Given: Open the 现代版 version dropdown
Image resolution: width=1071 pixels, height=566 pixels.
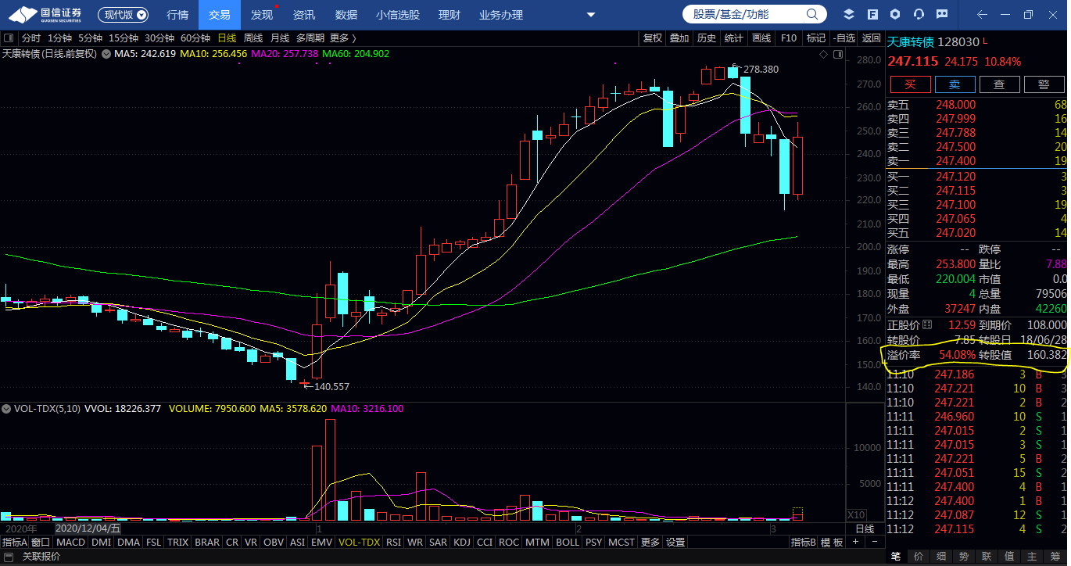Looking at the screenshot, I should [124, 15].
